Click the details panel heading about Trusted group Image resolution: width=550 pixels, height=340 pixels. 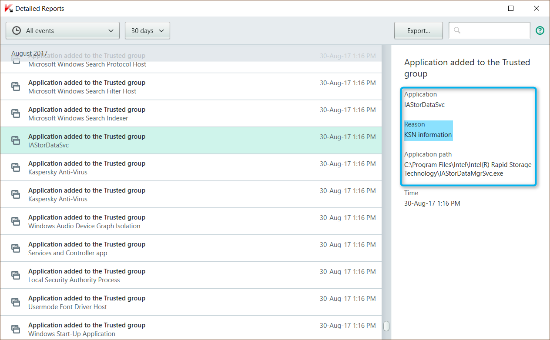(467, 68)
